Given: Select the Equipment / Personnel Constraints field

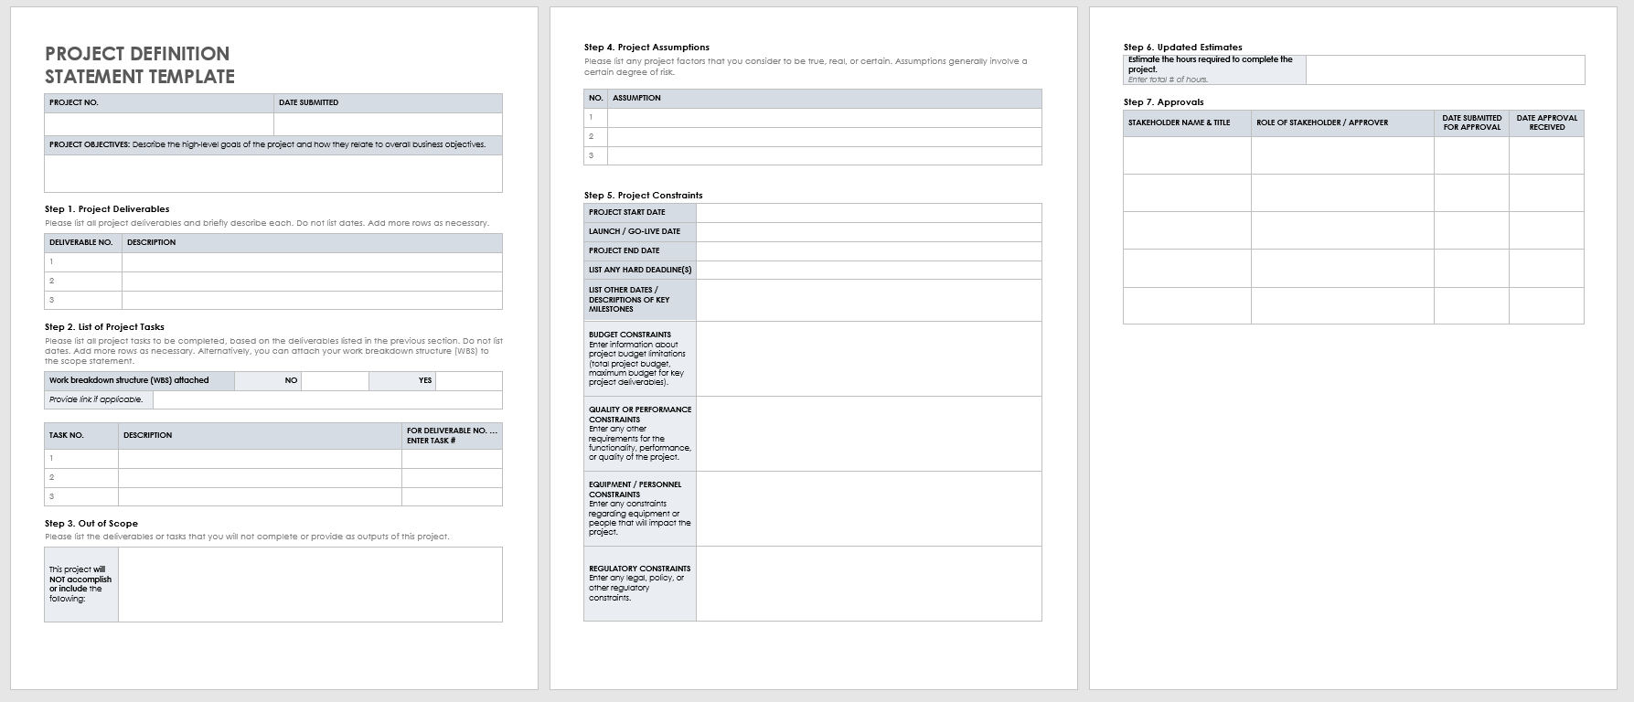Looking at the screenshot, I should click(x=868, y=508).
